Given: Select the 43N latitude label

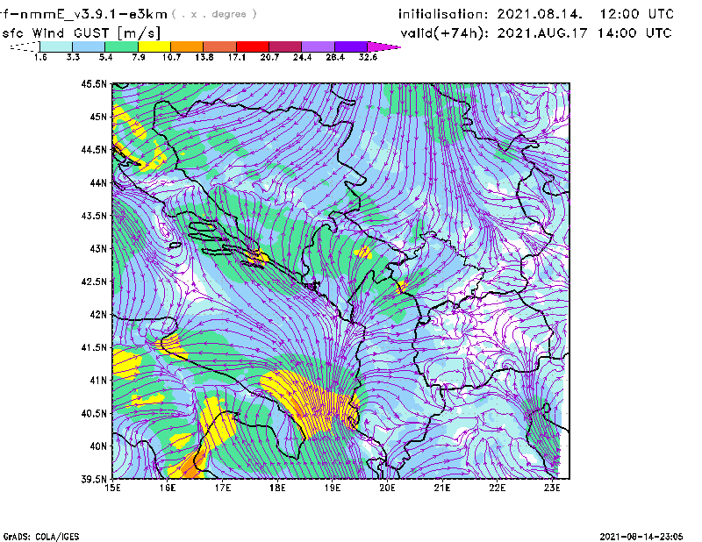Looking at the screenshot, I should (98, 248).
